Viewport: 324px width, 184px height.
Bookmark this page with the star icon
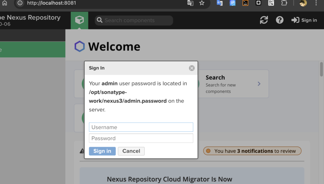coord(202,3)
